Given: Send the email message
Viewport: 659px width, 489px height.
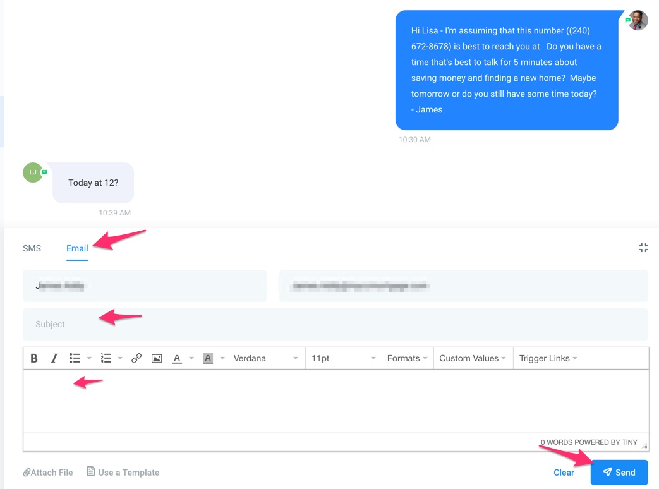Looking at the screenshot, I should [x=619, y=472].
